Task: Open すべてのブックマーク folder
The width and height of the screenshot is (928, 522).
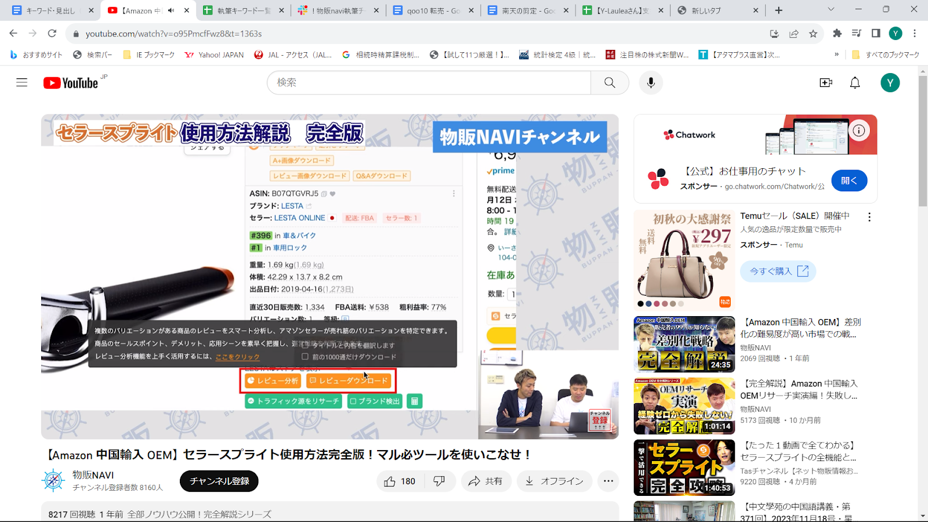Action: point(886,55)
